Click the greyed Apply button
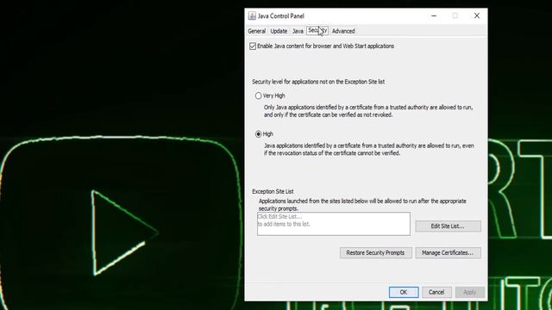 click(x=469, y=292)
